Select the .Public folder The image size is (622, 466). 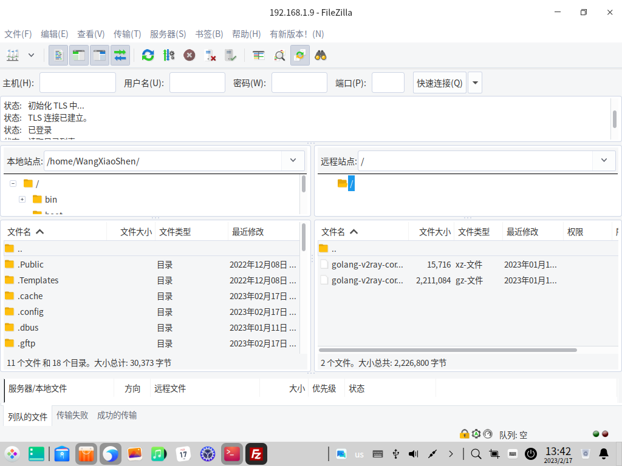pos(151,265)
